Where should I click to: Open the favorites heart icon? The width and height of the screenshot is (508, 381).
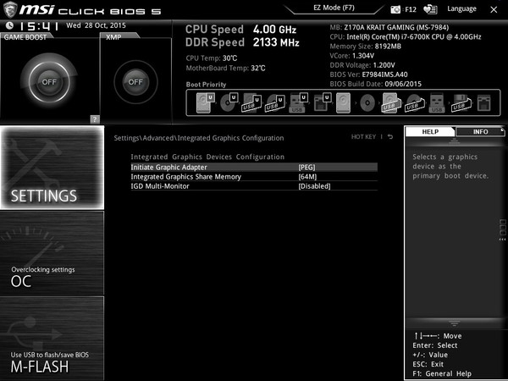430,9
